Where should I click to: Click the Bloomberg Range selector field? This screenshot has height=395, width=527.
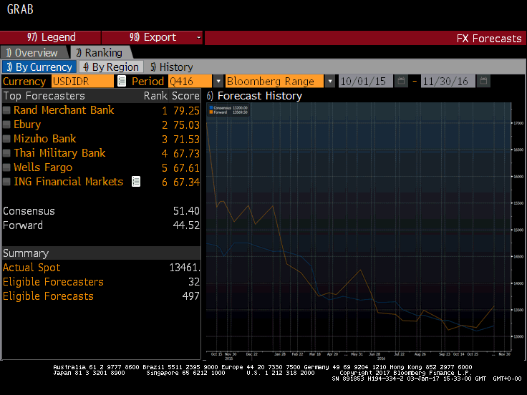pyautogui.click(x=274, y=82)
